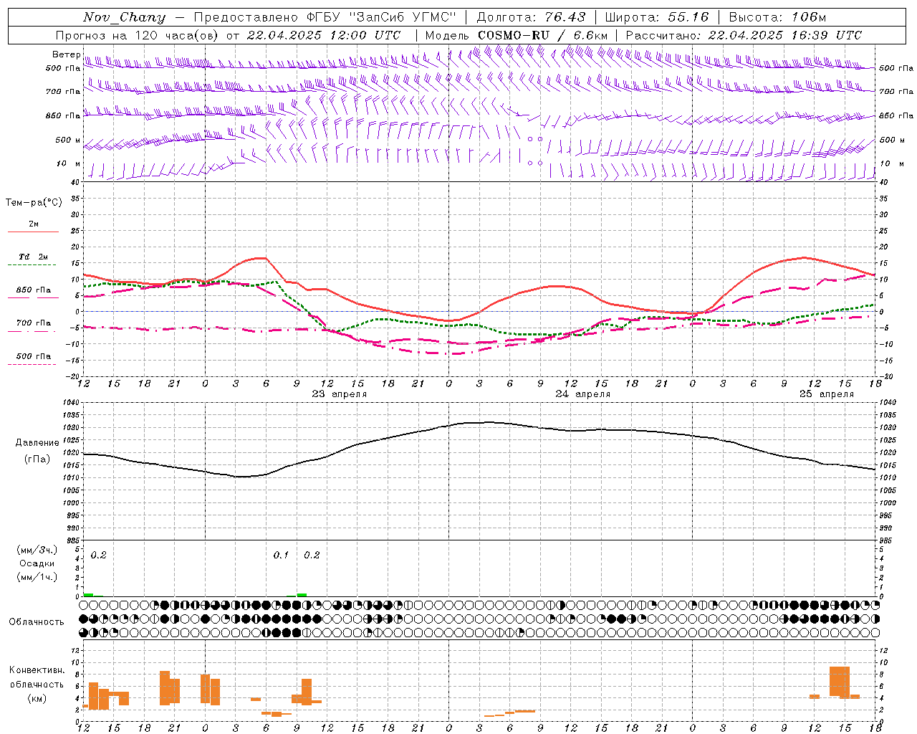
Task: Click calculation time 22.04.2025 16:39 UTC
Action: coord(784,35)
